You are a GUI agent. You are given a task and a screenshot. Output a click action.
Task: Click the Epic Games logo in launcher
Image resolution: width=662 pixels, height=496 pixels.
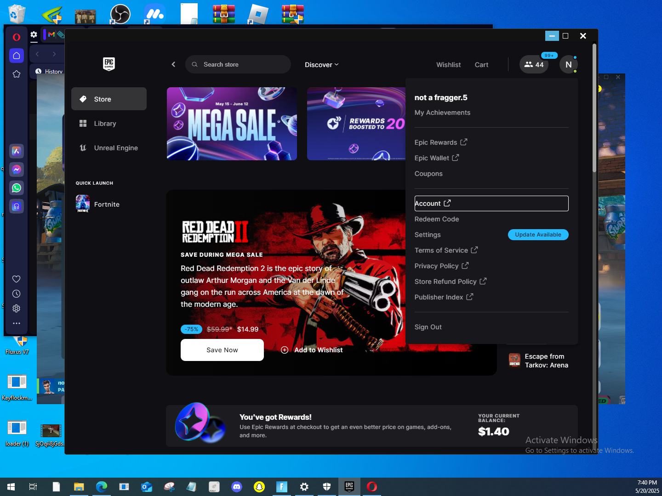[x=109, y=64]
